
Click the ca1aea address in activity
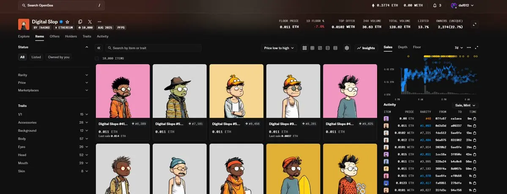pos(456,119)
